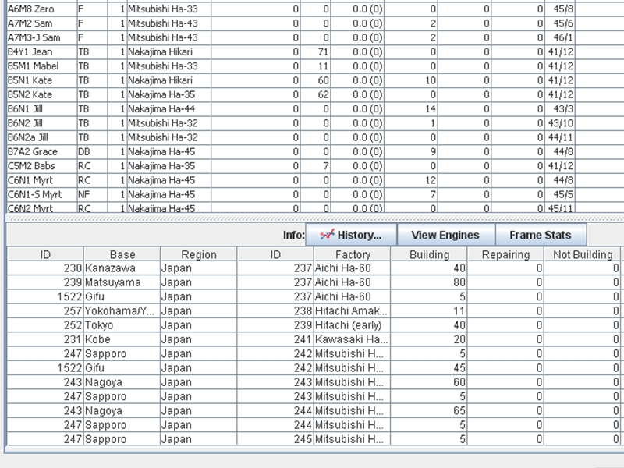The width and height of the screenshot is (624, 468).
Task: Open the History chart button
Action: point(351,235)
